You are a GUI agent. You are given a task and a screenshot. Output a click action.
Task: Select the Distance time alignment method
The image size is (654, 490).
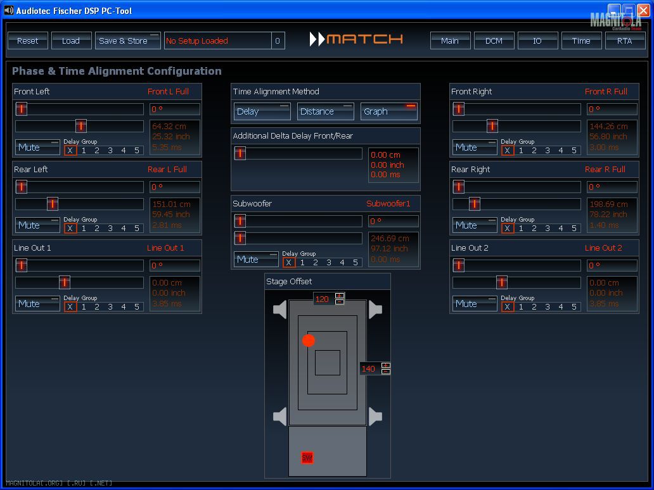point(325,111)
